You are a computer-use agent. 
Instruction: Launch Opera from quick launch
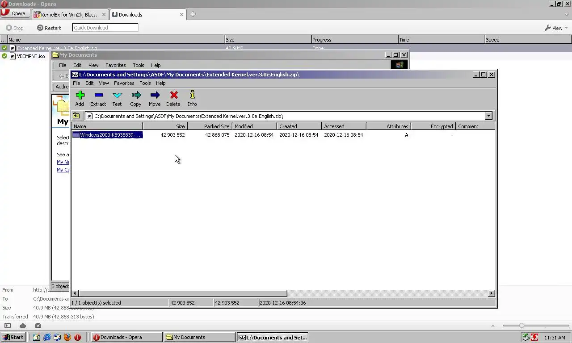pyautogui.click(x=78, y=337)
